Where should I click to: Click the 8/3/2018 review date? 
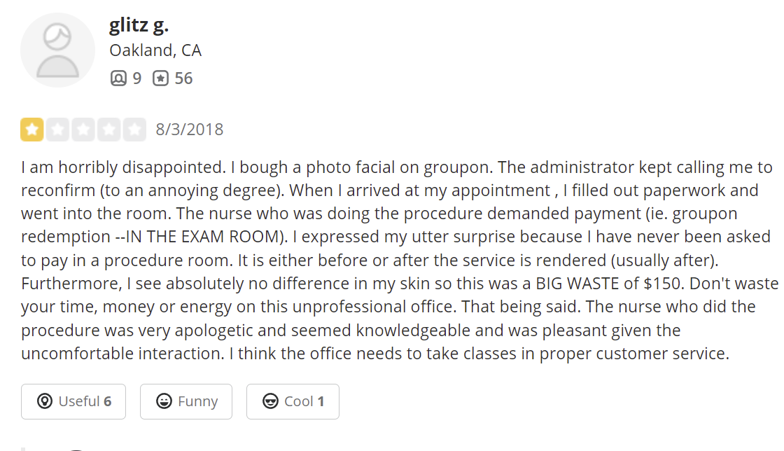pyautogui.click(x=190, y=130)
